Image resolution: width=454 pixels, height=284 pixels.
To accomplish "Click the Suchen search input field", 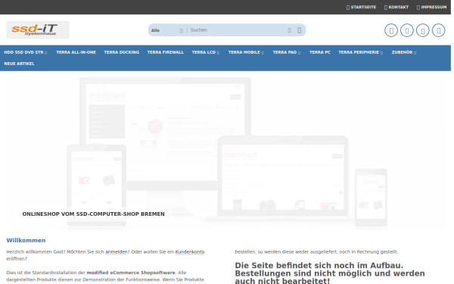I will tap(237, 30).
